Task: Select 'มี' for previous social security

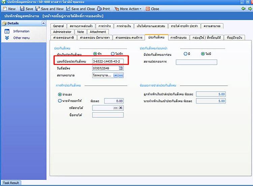Action: pyautogui.click(x=186, y=54)
